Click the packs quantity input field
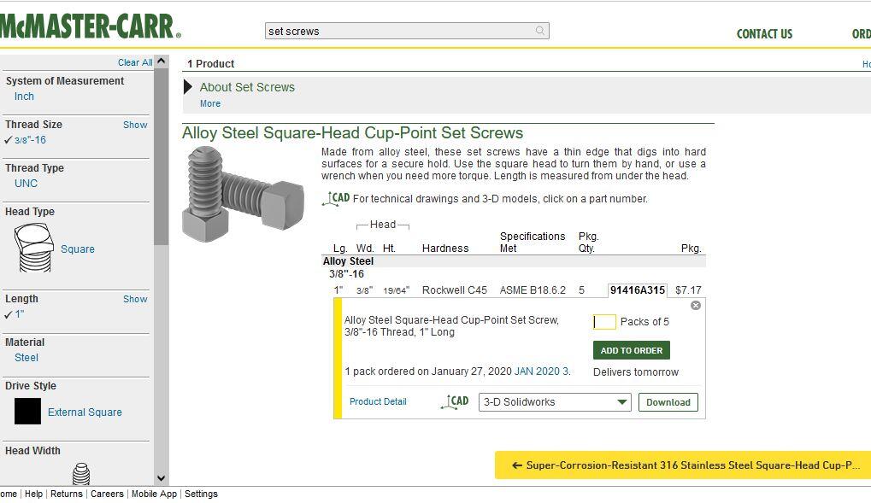 pyautogui.click(x=604, y=322)
